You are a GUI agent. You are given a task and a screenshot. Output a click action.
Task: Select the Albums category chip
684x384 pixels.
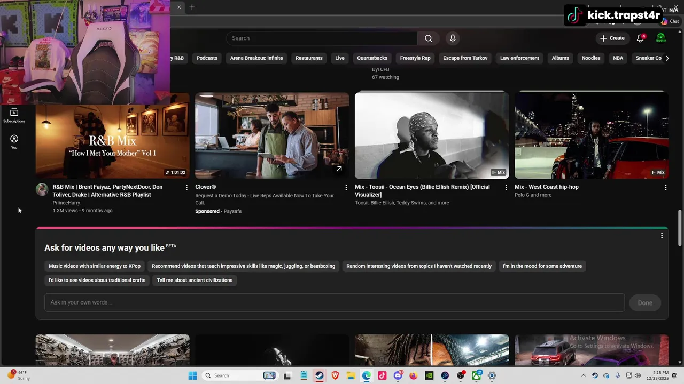561,58
